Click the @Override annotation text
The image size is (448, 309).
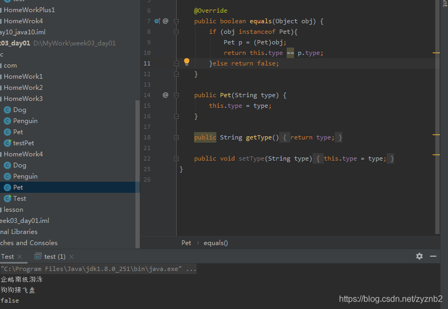pyautogui.click(x=211, y=11)
